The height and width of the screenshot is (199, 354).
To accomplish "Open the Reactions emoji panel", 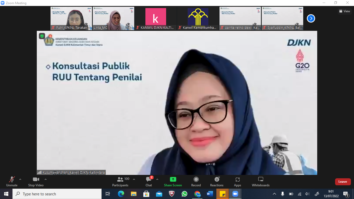I will [x=217, y=181].
